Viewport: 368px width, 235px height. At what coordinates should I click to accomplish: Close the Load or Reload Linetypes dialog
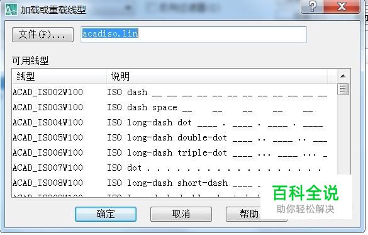342,6
